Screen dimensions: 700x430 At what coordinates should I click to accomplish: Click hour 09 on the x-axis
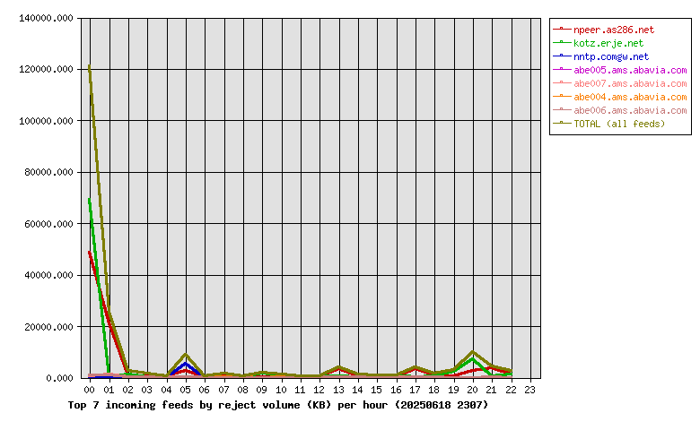coord(262,390)
